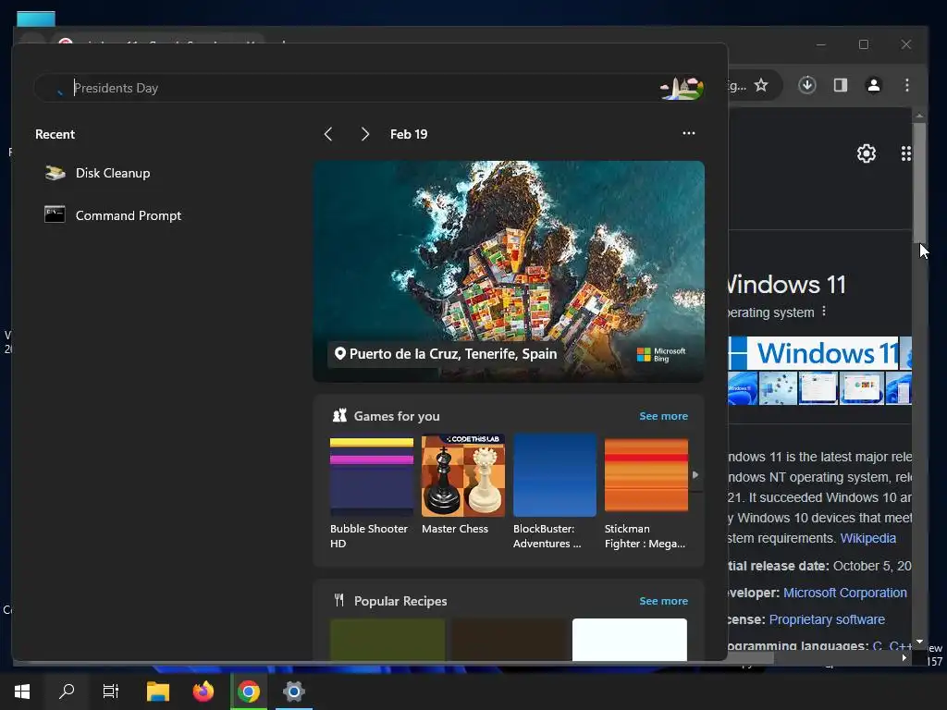
Task: Click the Presidents Day illustration icon in search box
Action: click(682, 88)
